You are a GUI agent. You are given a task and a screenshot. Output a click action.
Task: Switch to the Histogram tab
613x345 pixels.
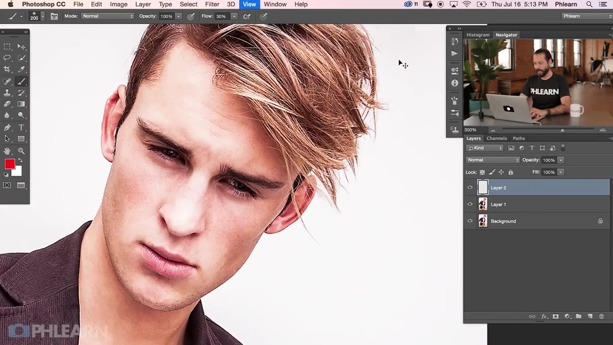pyautogui.click(x=478, y=35)
